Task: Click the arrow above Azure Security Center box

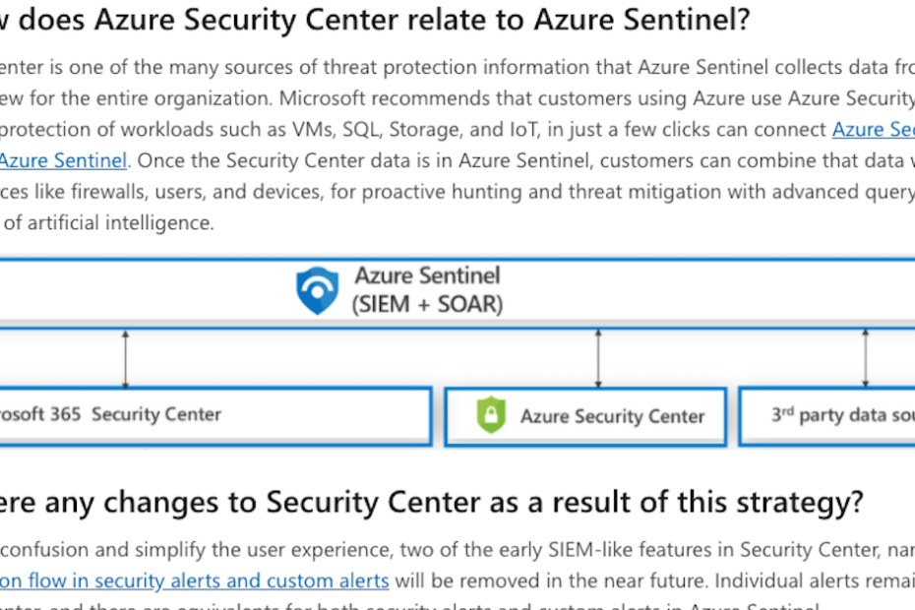Action: point(598,359)
